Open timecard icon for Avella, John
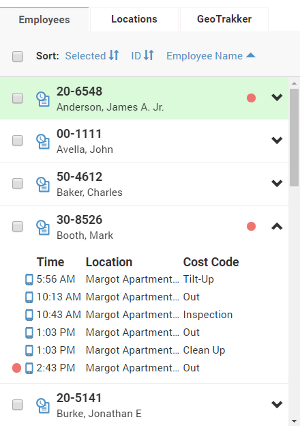 coord(43,141)
